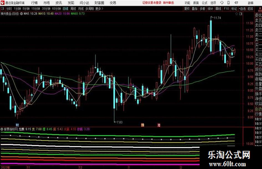Image resolution: width=262 pixels, height=169 pixels.
Task: Click the MA10: 10.48 indicator value
Action: pyautogui.click(x=46, y=14)
